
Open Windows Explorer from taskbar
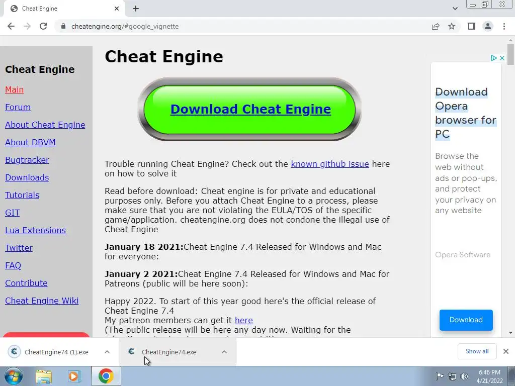pyautogui.click(x=44, y=376)
